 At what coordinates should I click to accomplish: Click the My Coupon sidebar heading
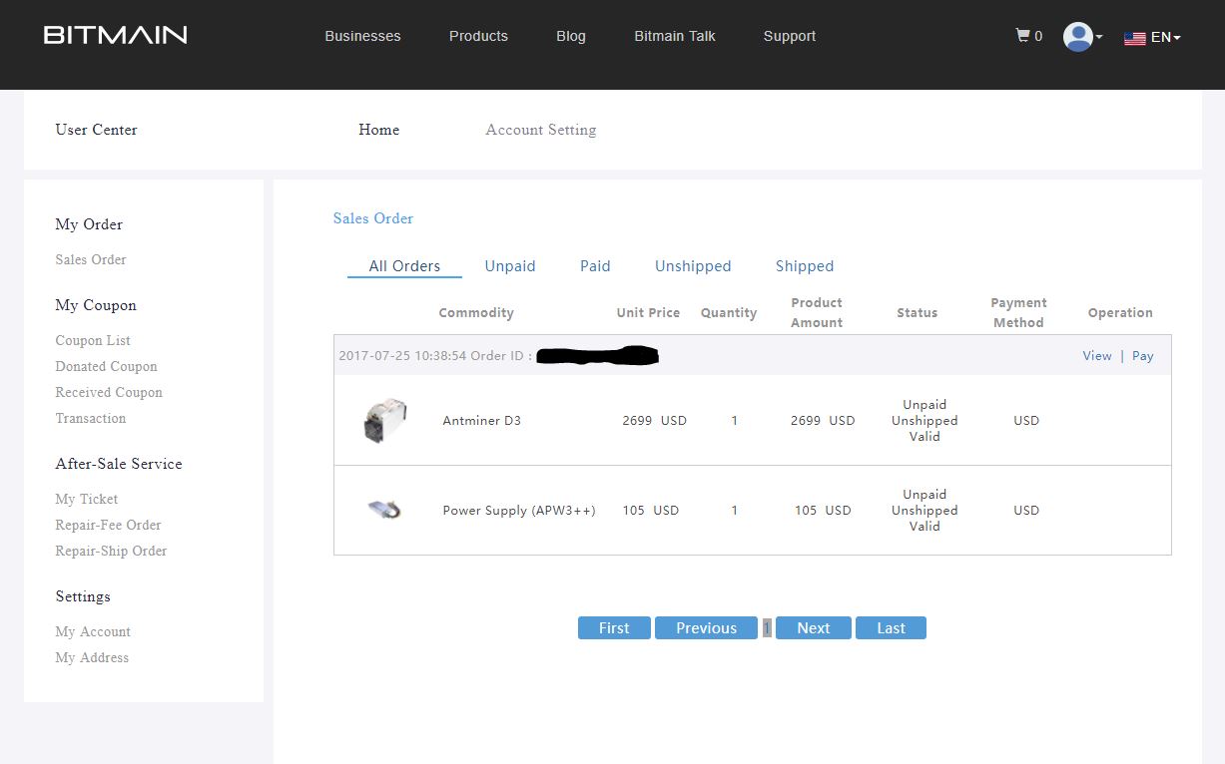(x=96, y=305)
